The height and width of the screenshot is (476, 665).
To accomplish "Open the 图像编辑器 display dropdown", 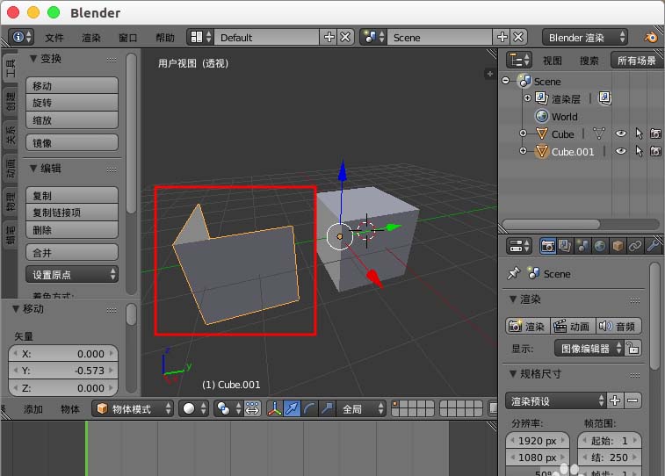I will pos(589,349).
